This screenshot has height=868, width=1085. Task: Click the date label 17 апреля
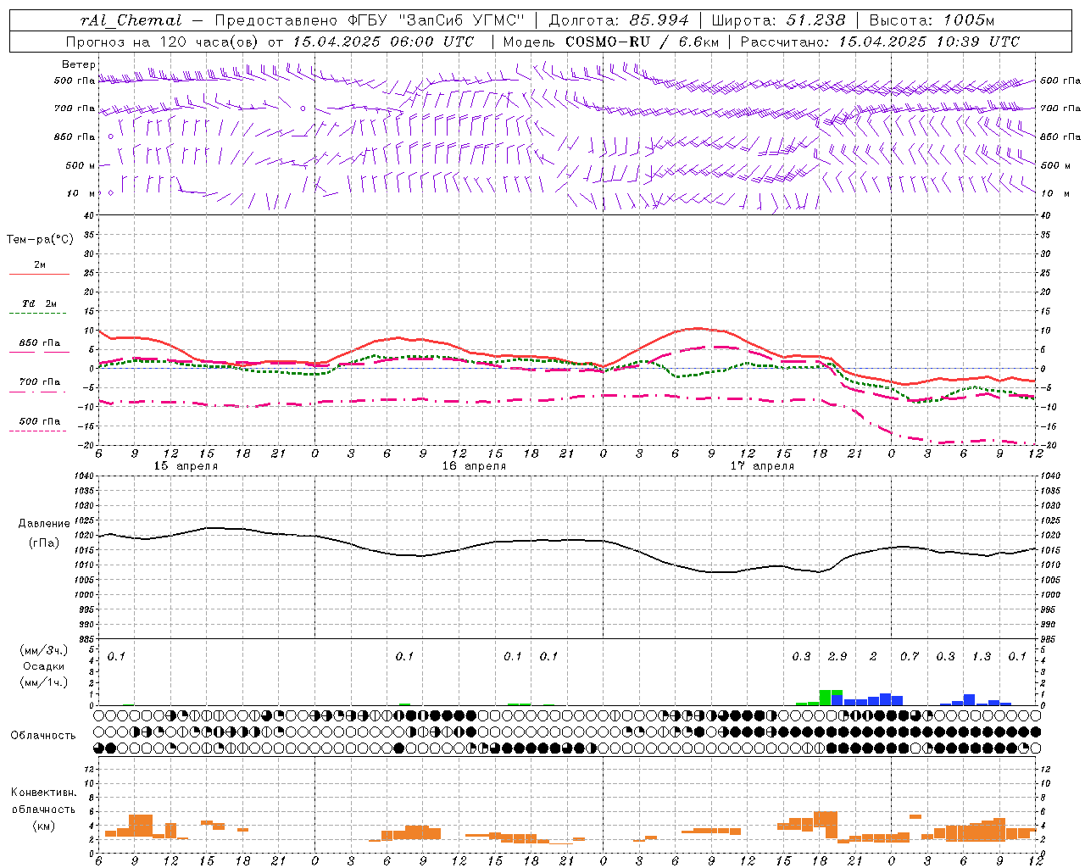coord(762,466)
